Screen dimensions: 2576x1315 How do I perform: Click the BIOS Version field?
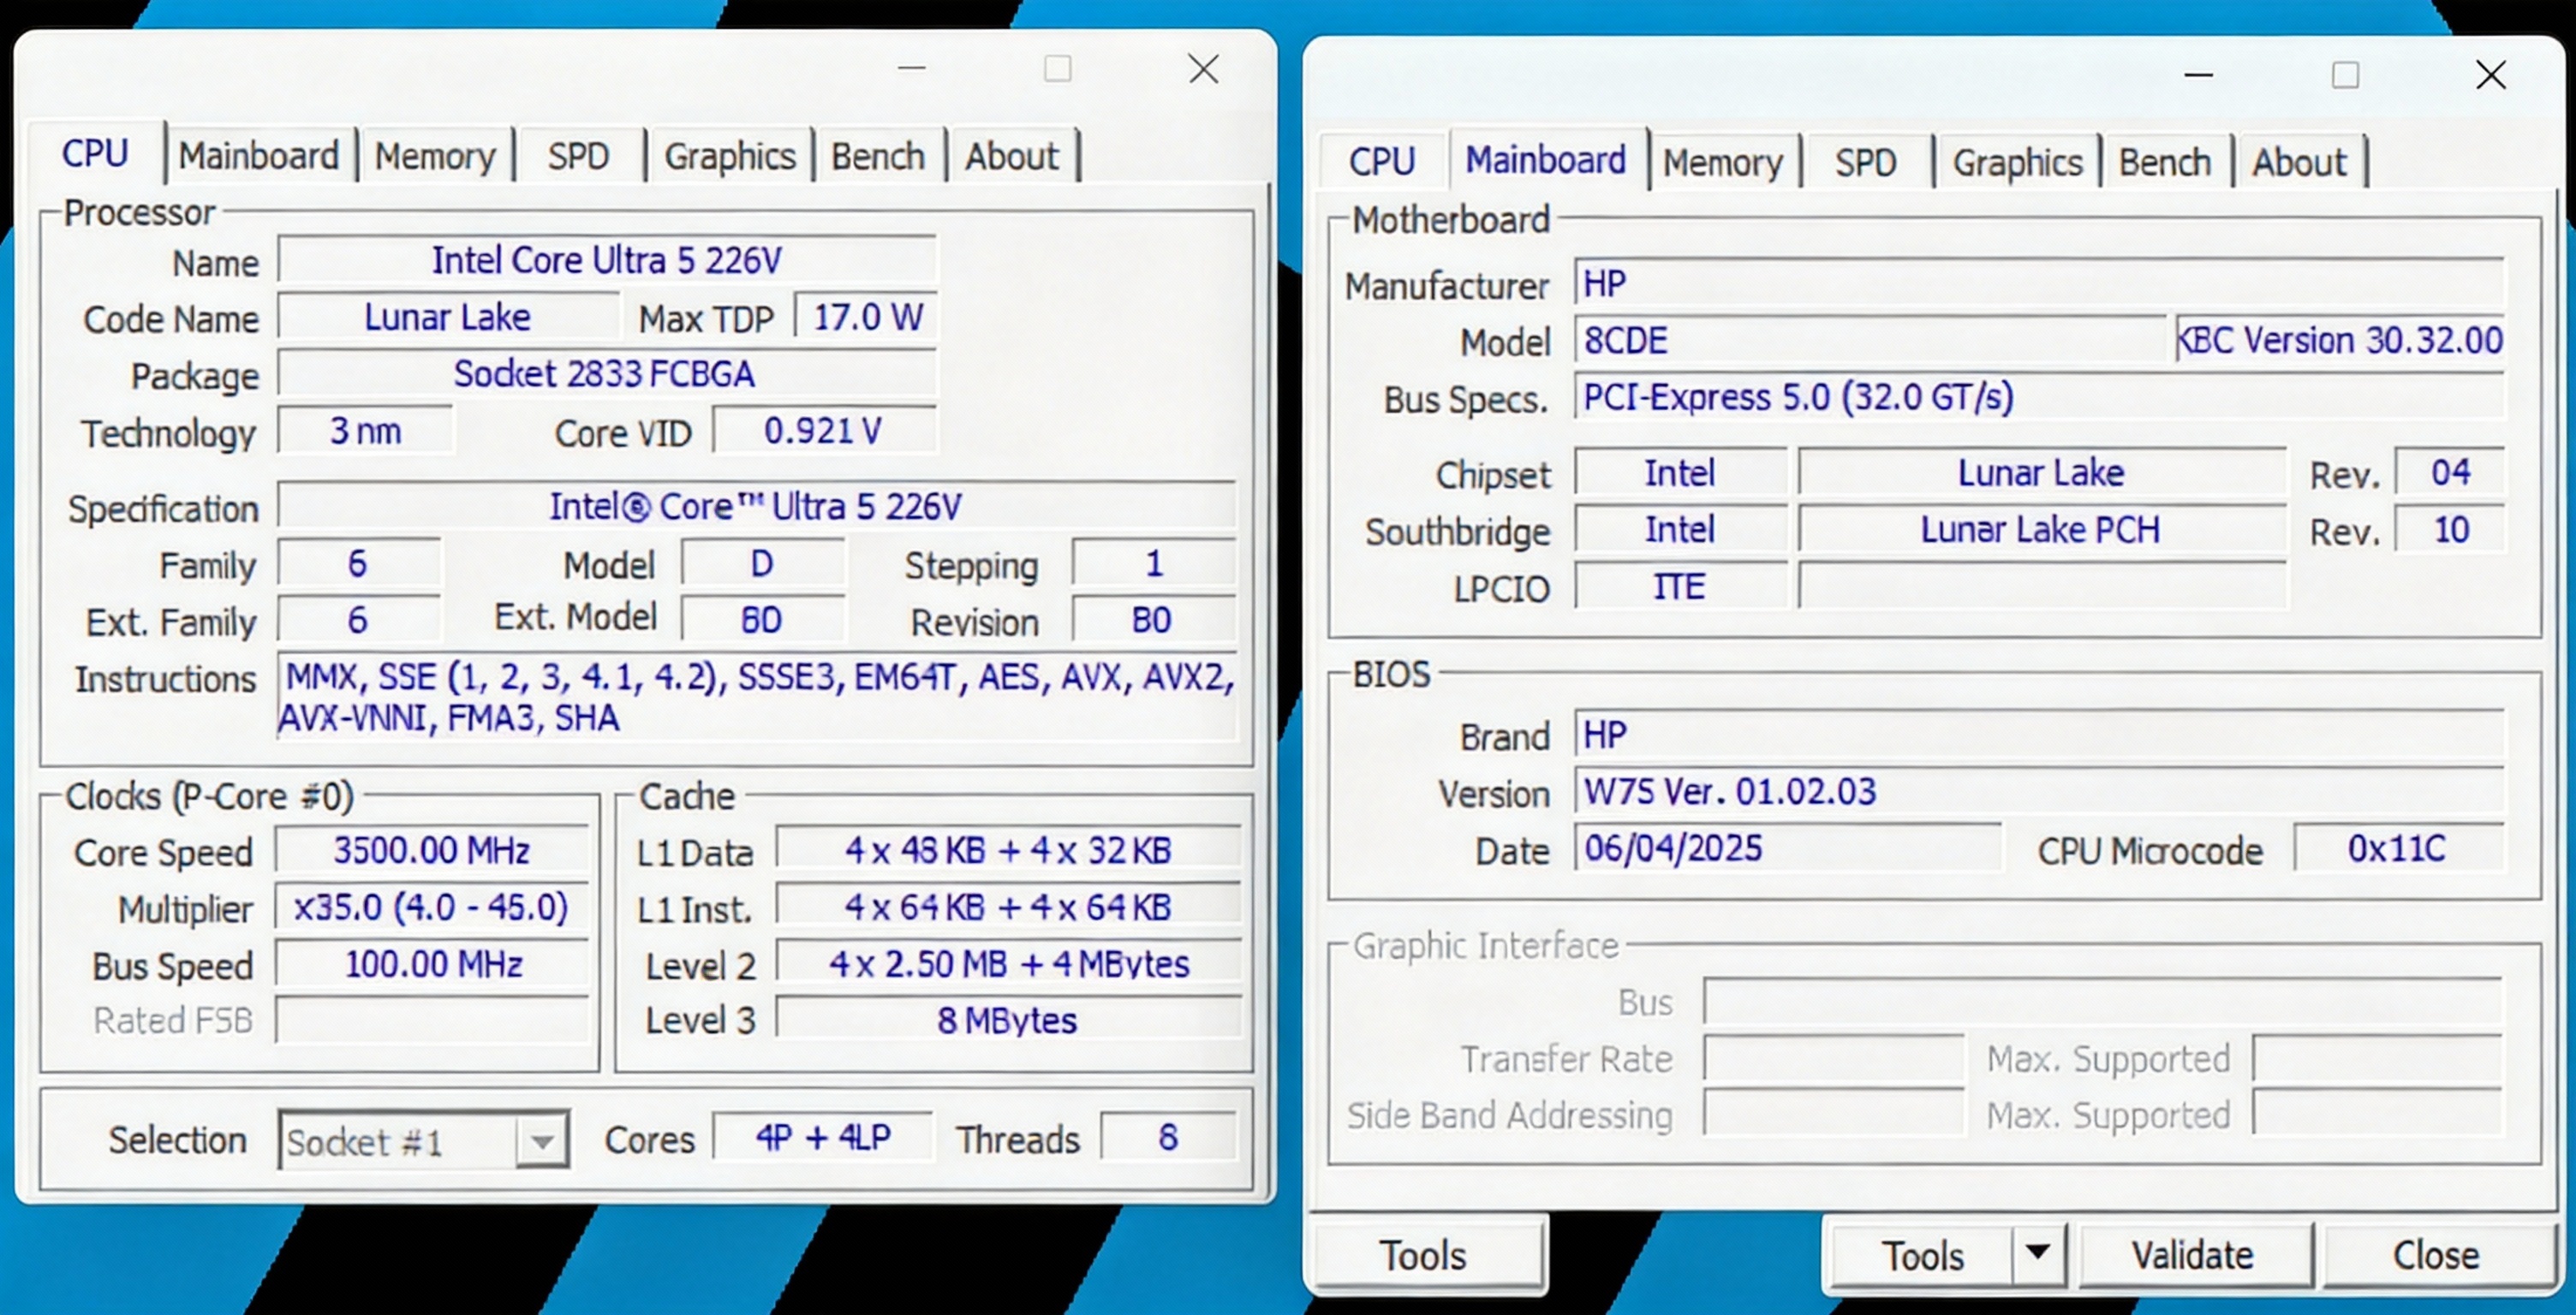click(x=2038, y=792)
